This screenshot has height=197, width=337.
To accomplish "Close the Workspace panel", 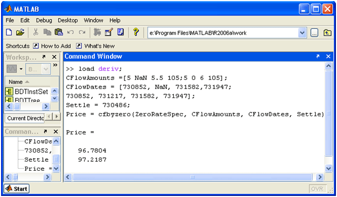I will [54, 57].
